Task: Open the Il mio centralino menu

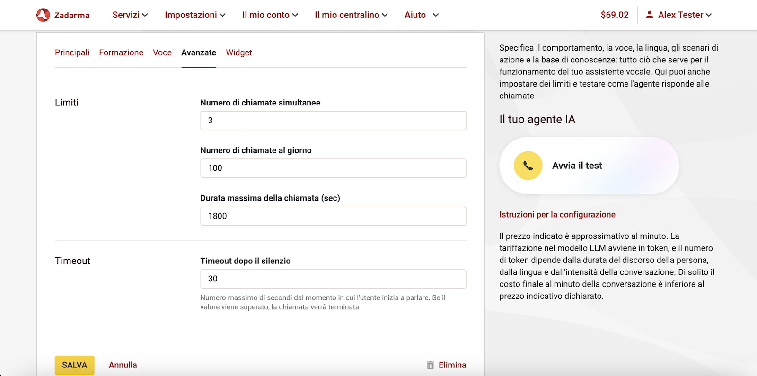Action: click(351, 15)
